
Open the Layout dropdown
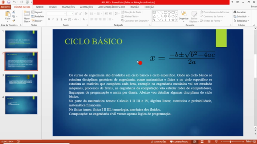coord(37,12)
